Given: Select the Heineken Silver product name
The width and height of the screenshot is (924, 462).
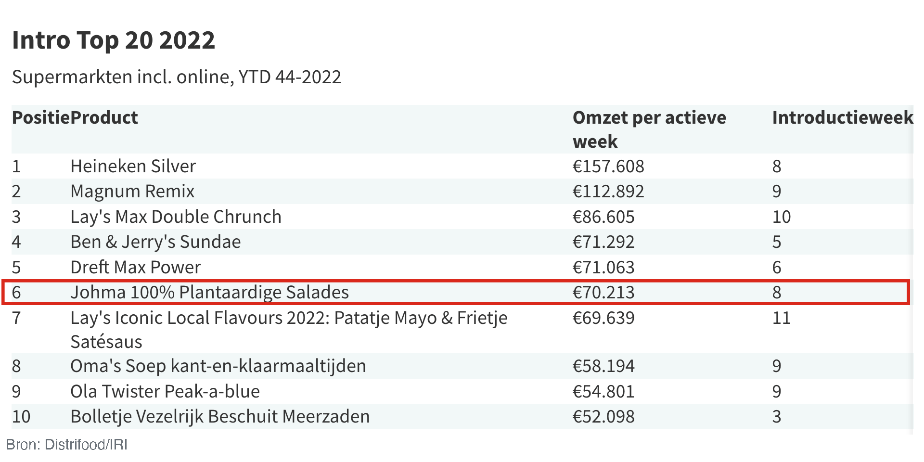Looking at the screenshot, I should click(133, 167).
